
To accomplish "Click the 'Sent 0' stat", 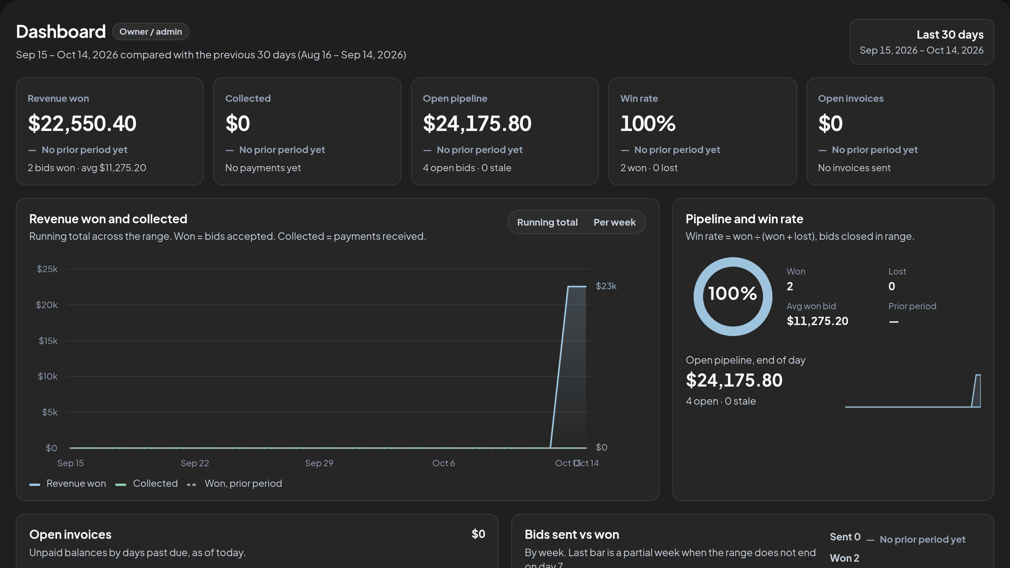I will click(845, 537).
